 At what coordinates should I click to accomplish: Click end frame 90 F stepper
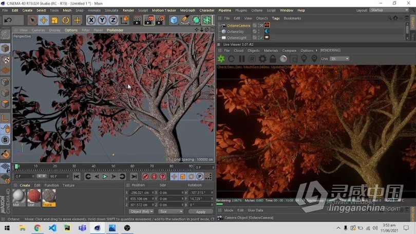pos(67,176)
